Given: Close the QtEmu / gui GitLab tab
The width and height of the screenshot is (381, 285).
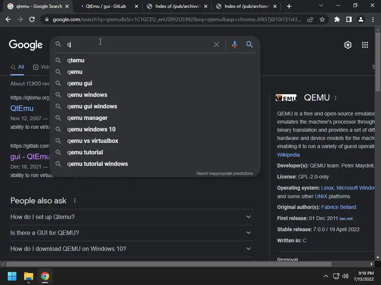Looking at the screenshot, I should tap(137, 6).
